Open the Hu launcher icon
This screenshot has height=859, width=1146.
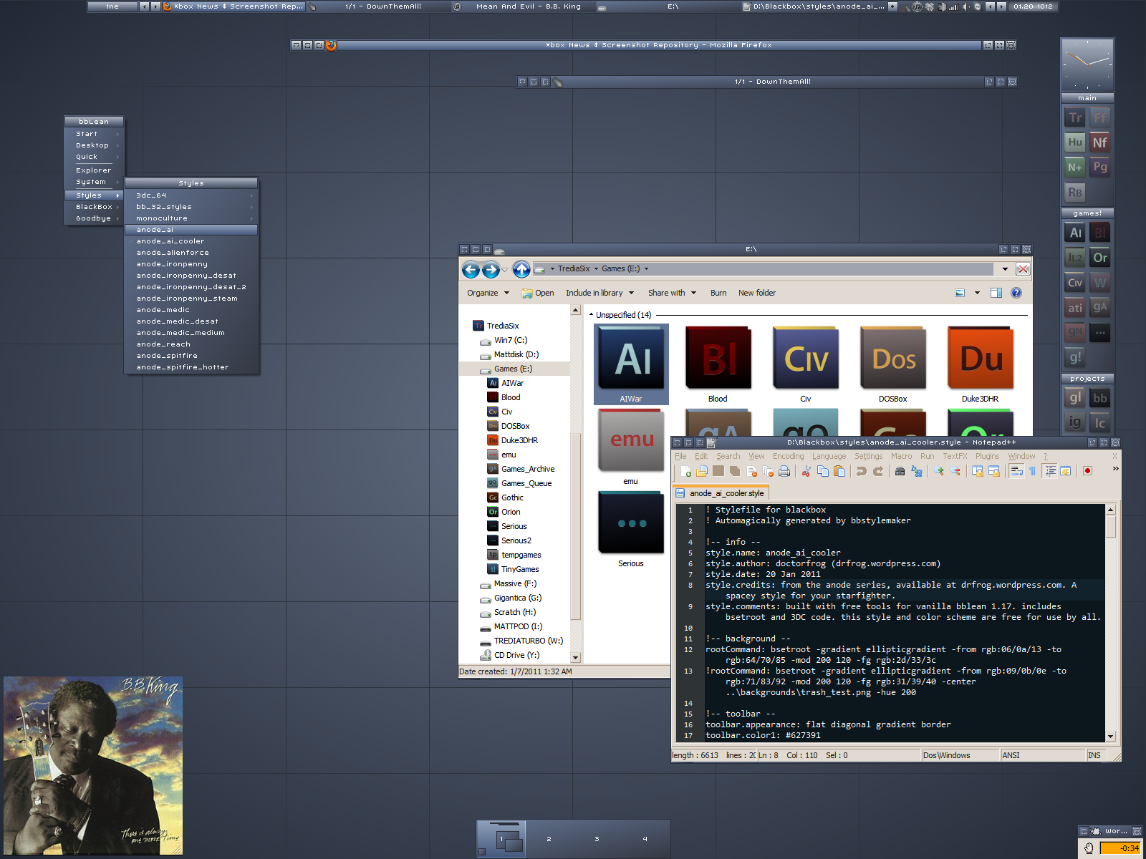(1075, 142)
